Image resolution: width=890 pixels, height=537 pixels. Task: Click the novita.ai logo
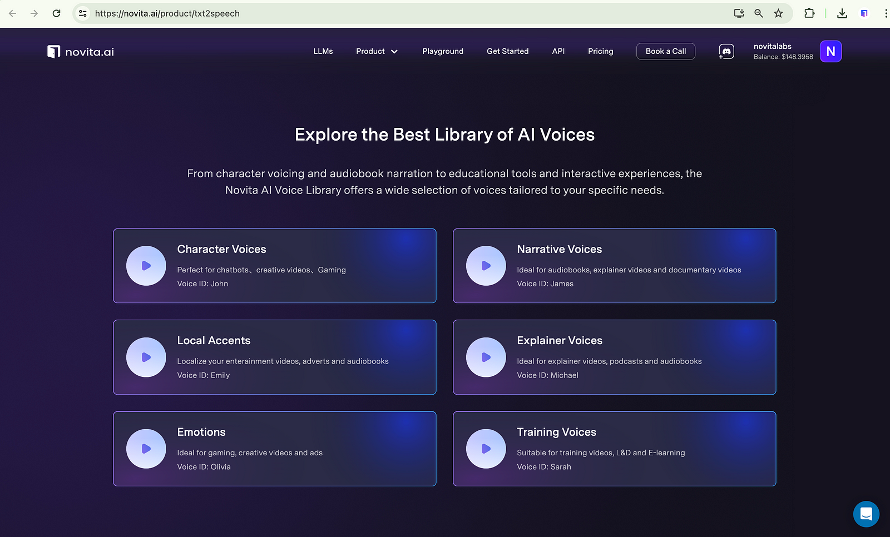tap(81, 52)
